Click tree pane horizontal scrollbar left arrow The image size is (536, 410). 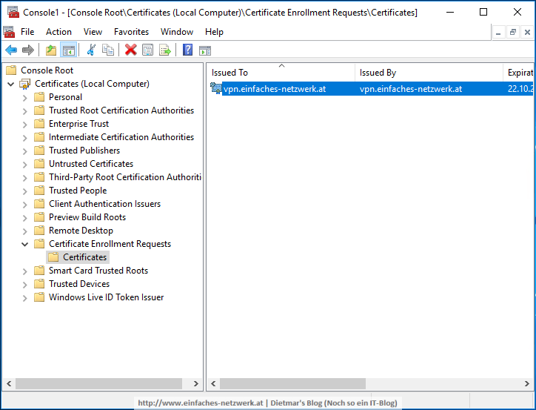click(x=9, y=383)
